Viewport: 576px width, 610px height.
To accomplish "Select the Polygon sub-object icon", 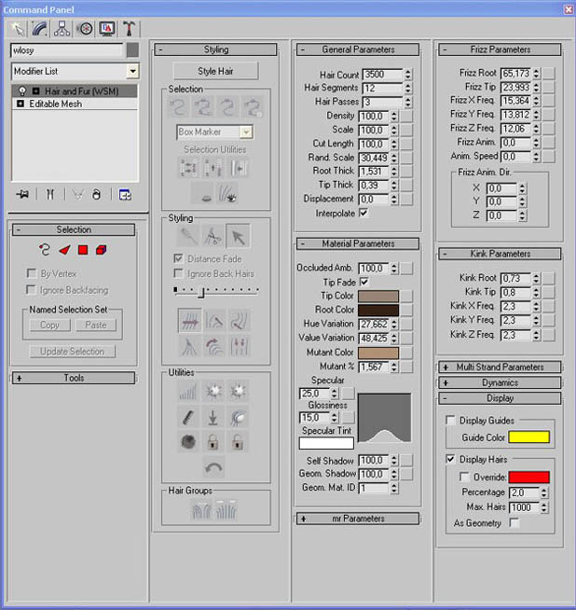I will [83, 250].
